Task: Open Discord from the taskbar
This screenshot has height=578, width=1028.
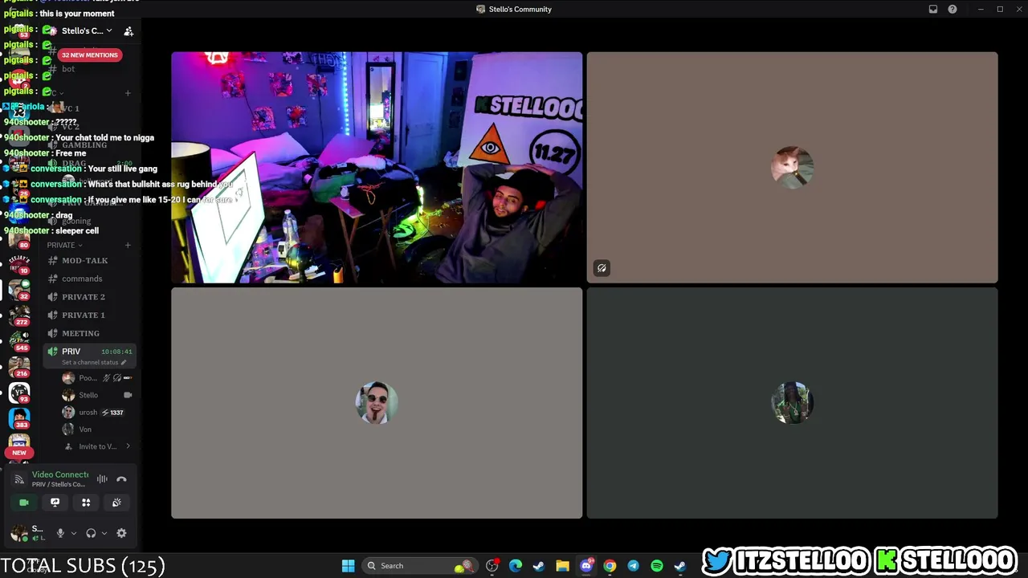Action: pos(586,566)
